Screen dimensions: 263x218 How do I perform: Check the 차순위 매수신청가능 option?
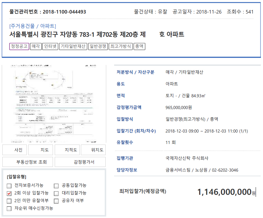tap(9, 209)
